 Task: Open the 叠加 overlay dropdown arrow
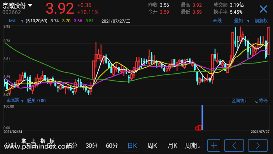pyautogui.click(x=248, y=21)
